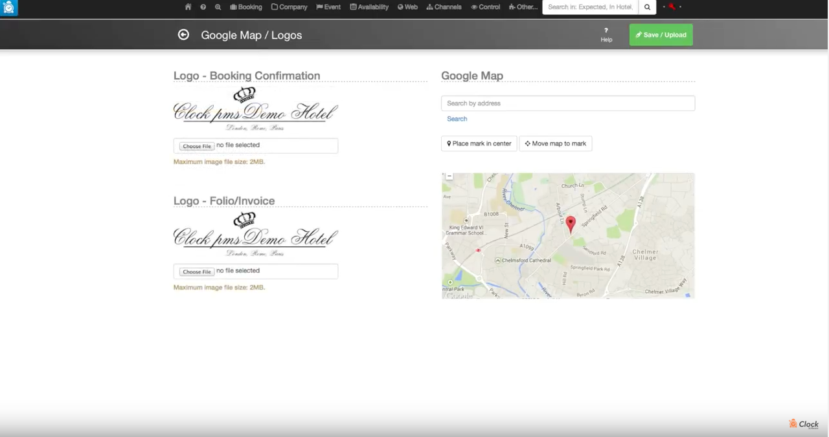Click the Search link under the address field
The height and width of the screenshot is (437, 829).
click(457, 119)
